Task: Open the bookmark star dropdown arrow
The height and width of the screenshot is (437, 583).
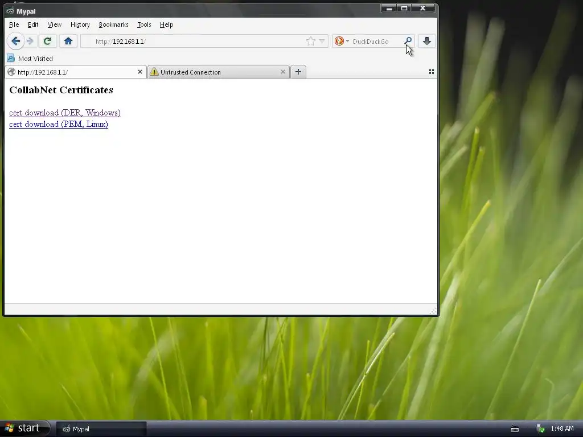Action: point(322,41)
